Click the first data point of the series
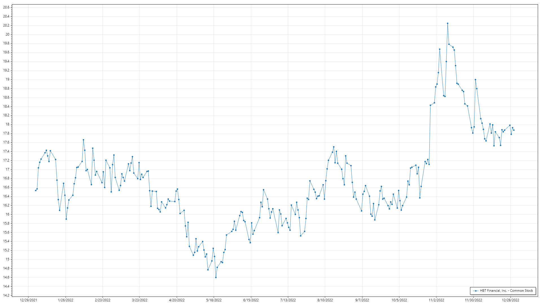This screenshot has height=305, width=542. tap(36, 190)
